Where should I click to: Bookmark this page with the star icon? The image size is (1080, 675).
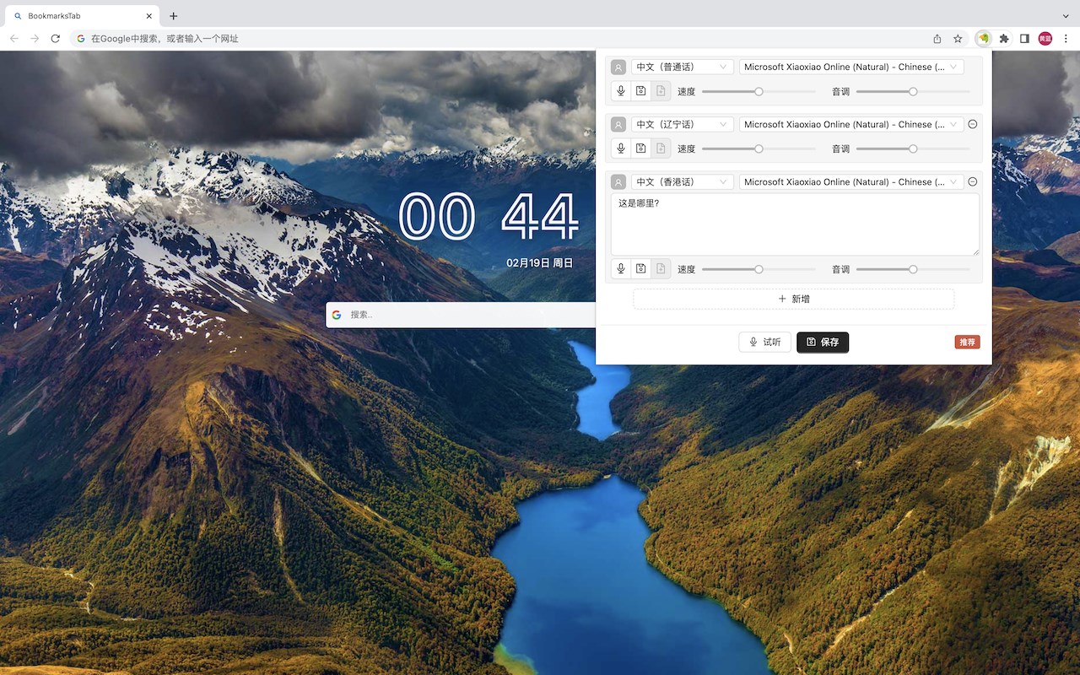958,39
